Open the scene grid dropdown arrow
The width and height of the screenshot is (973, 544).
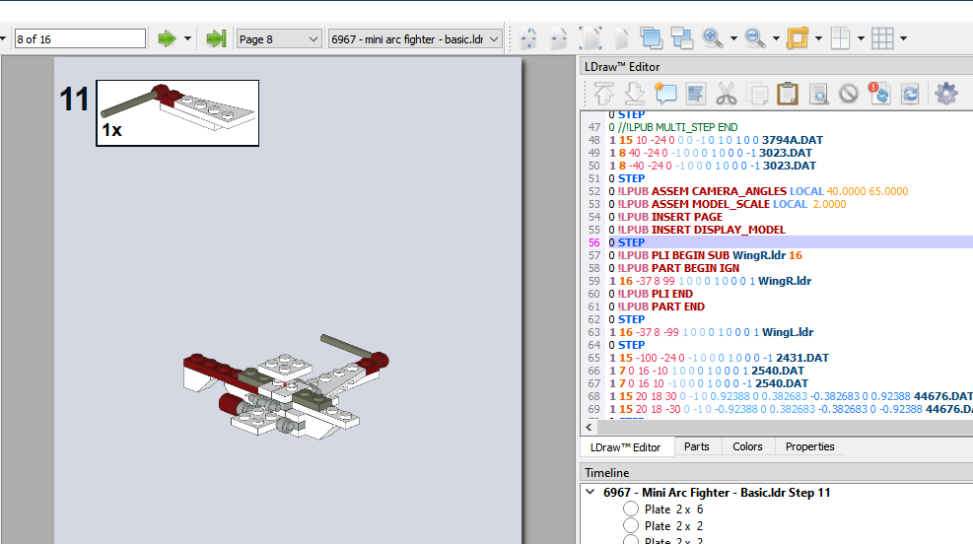pyautogui.click(x=903, y=38)
